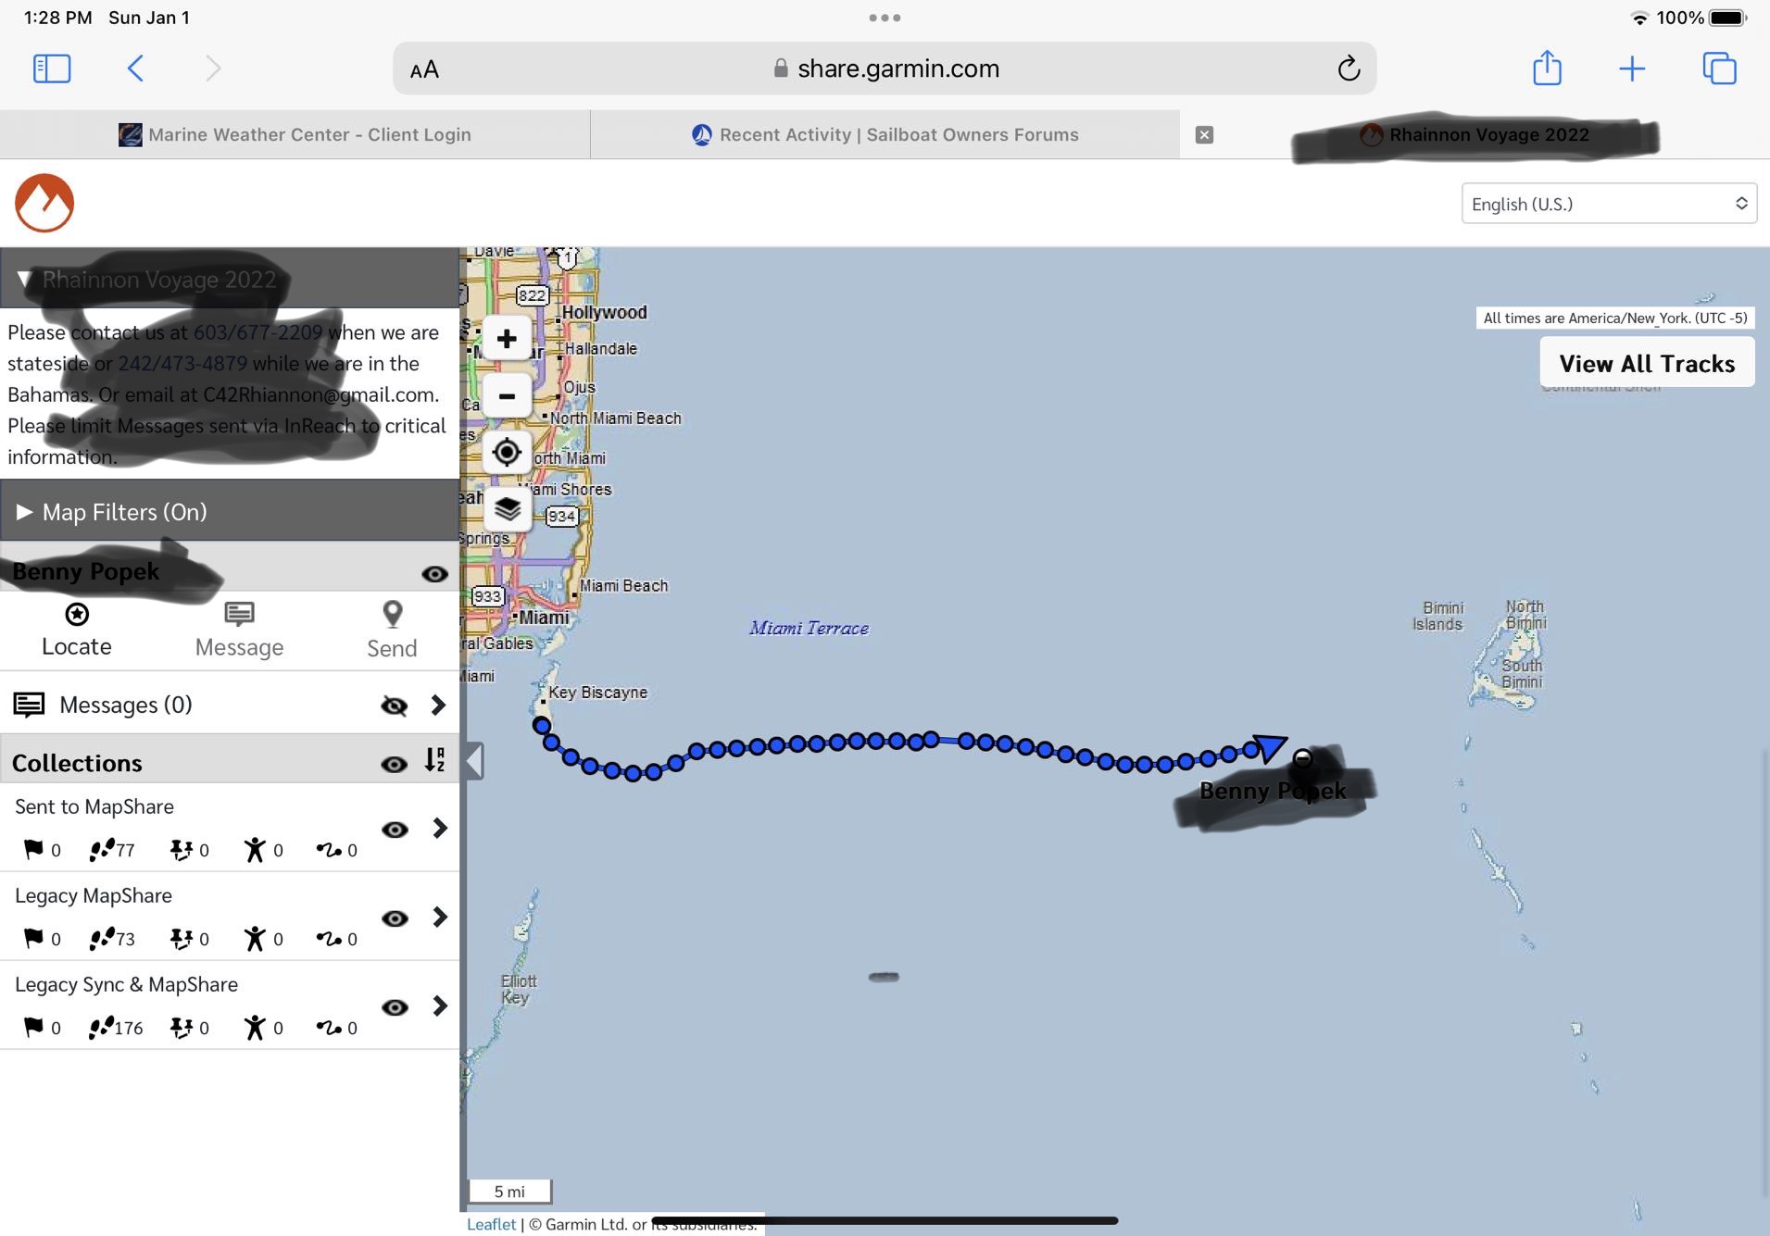Click the South Bimini map label
Viewport: 1770px width, 1236px height.
click(x=1522, y=674)
